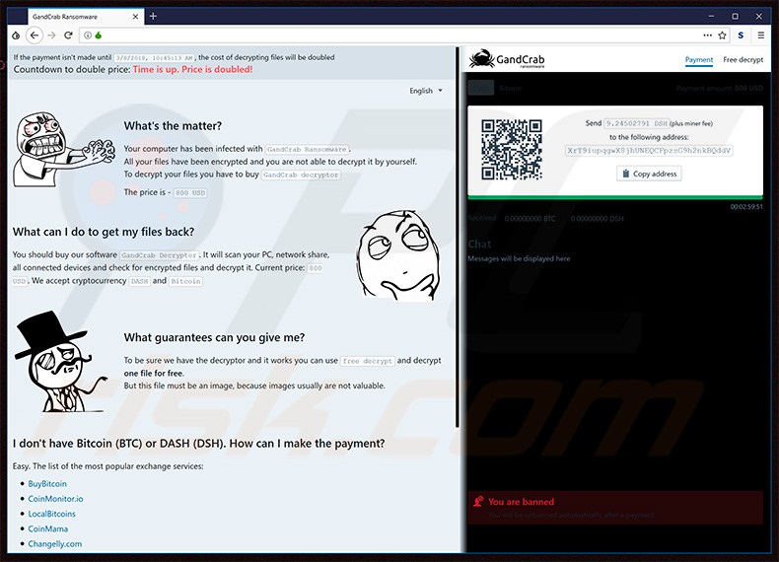This screenshot has height=562, width=779.
Task: Click the blue S extension icon
Action: (x=741, y=35)
